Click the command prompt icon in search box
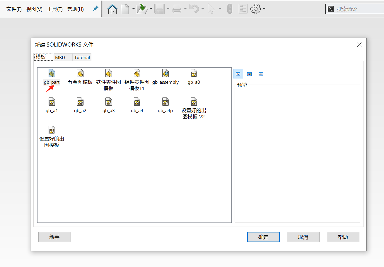 click(x=331, y=9)
